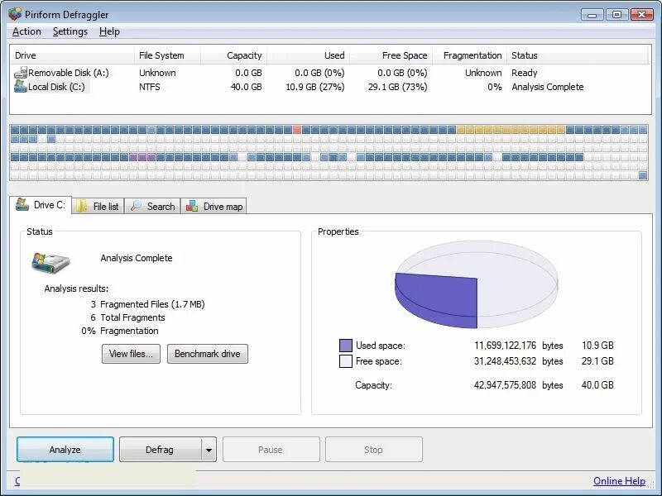This screenshot has height=496, width=662.
Task: Click the Stop button
Action: pyautogui.click(x=374, y=450)
